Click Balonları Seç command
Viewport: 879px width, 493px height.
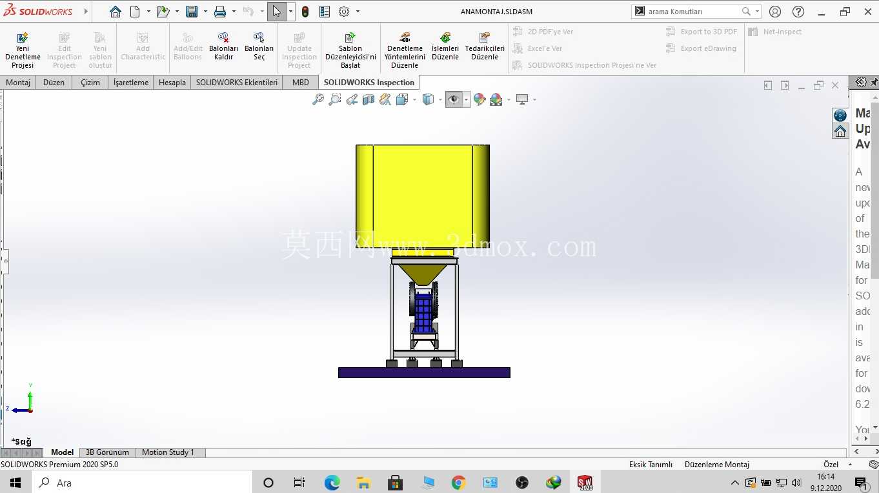pos(259,46)
